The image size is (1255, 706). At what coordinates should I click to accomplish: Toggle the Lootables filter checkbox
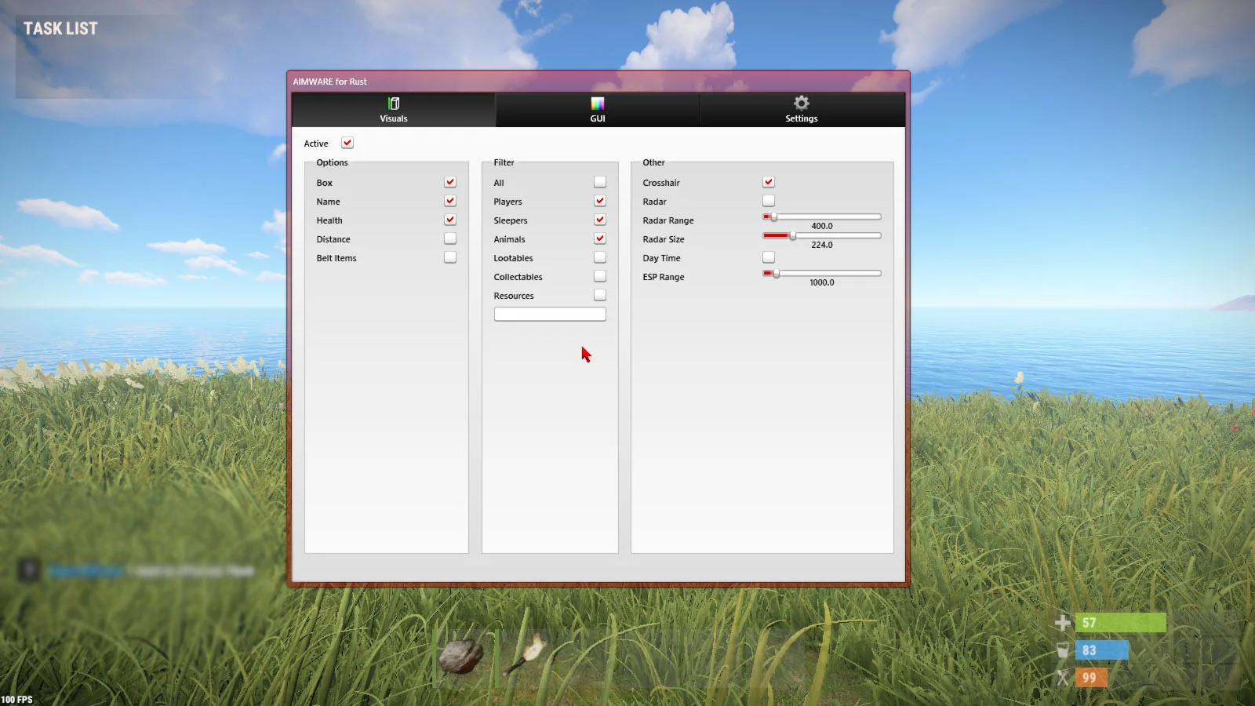click(x=600, y=257)
